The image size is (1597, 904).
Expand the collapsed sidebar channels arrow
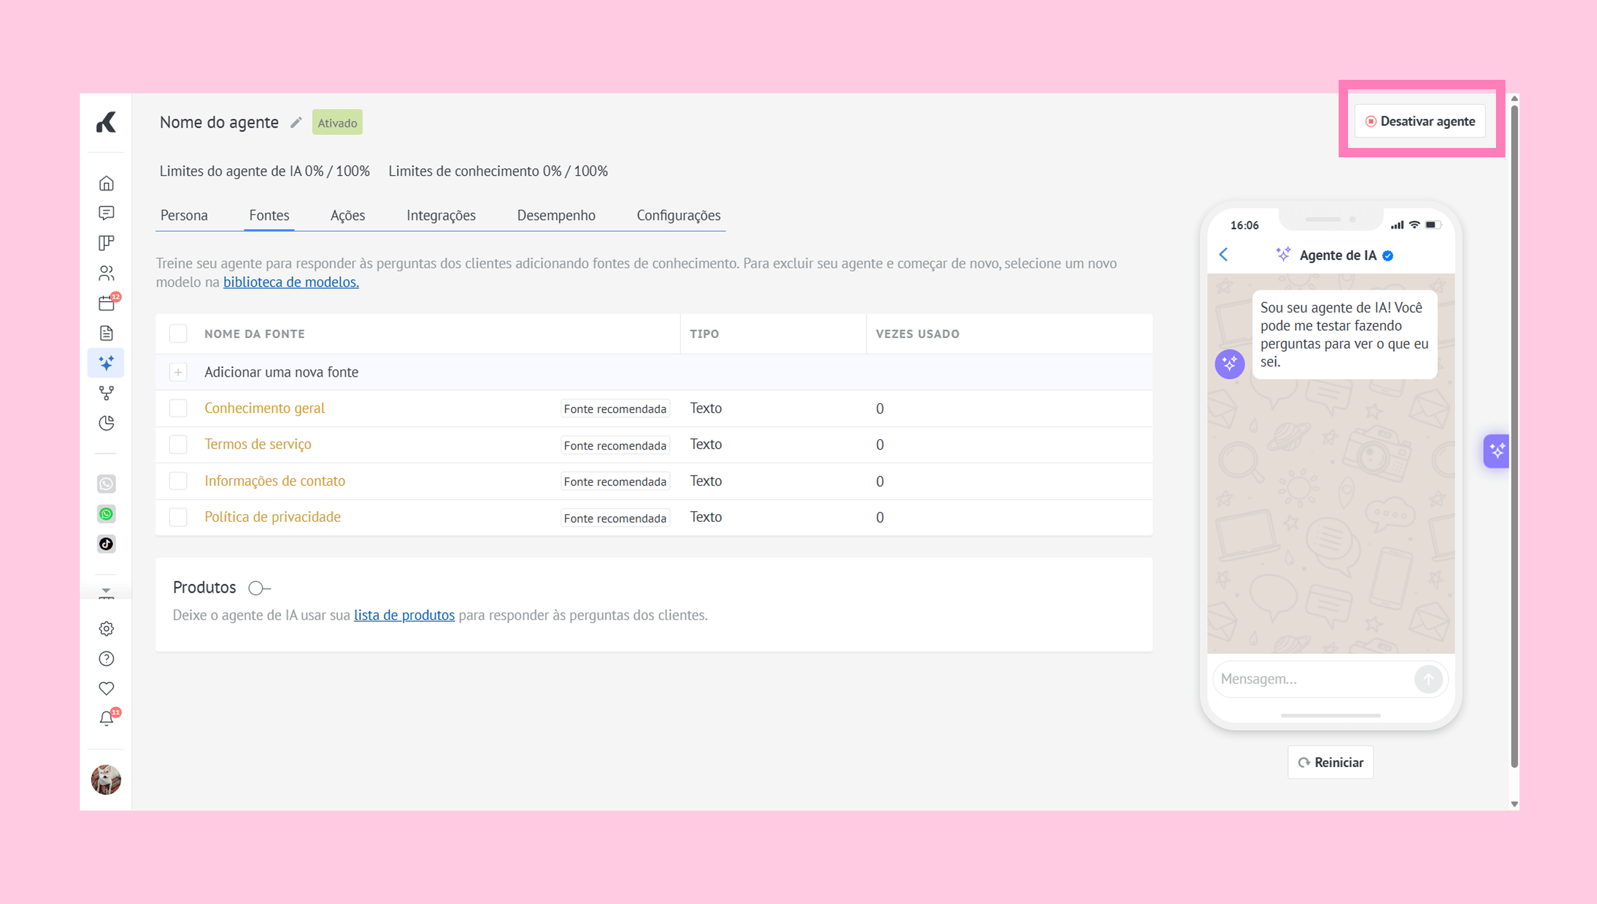click(106, 591)
